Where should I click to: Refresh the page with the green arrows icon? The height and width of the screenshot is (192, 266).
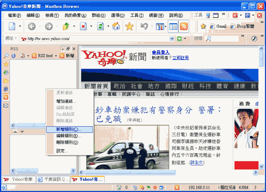[101, 27]
